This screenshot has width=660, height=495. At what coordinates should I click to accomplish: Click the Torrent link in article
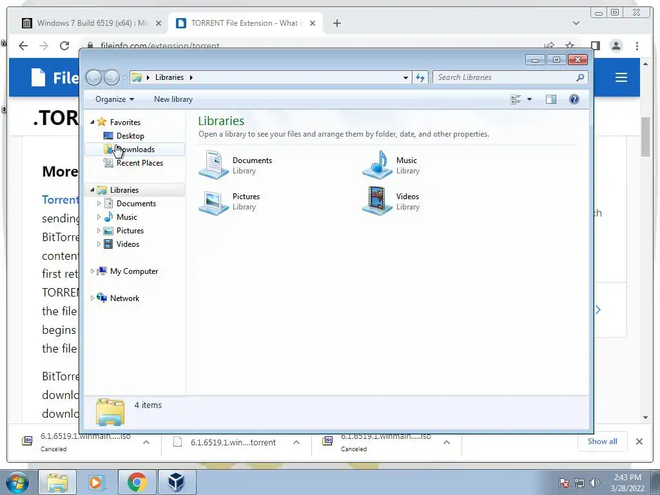[x=60, y=200]
